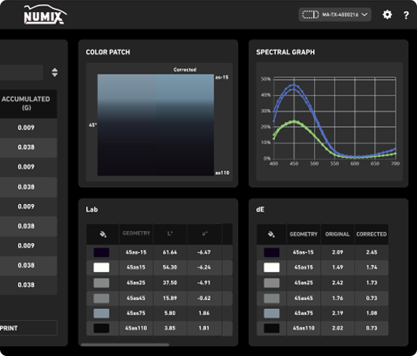The image size is (417, 356).
Task: Open the MA-TX-4000216 device dropdown
Action: click(335, 15)
